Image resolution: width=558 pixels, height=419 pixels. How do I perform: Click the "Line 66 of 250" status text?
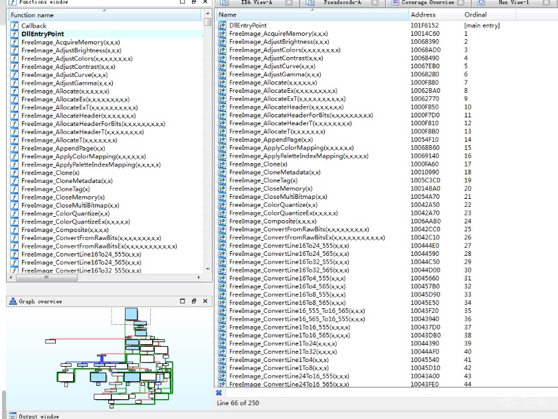pyautogui.click(x=238, y=403)
